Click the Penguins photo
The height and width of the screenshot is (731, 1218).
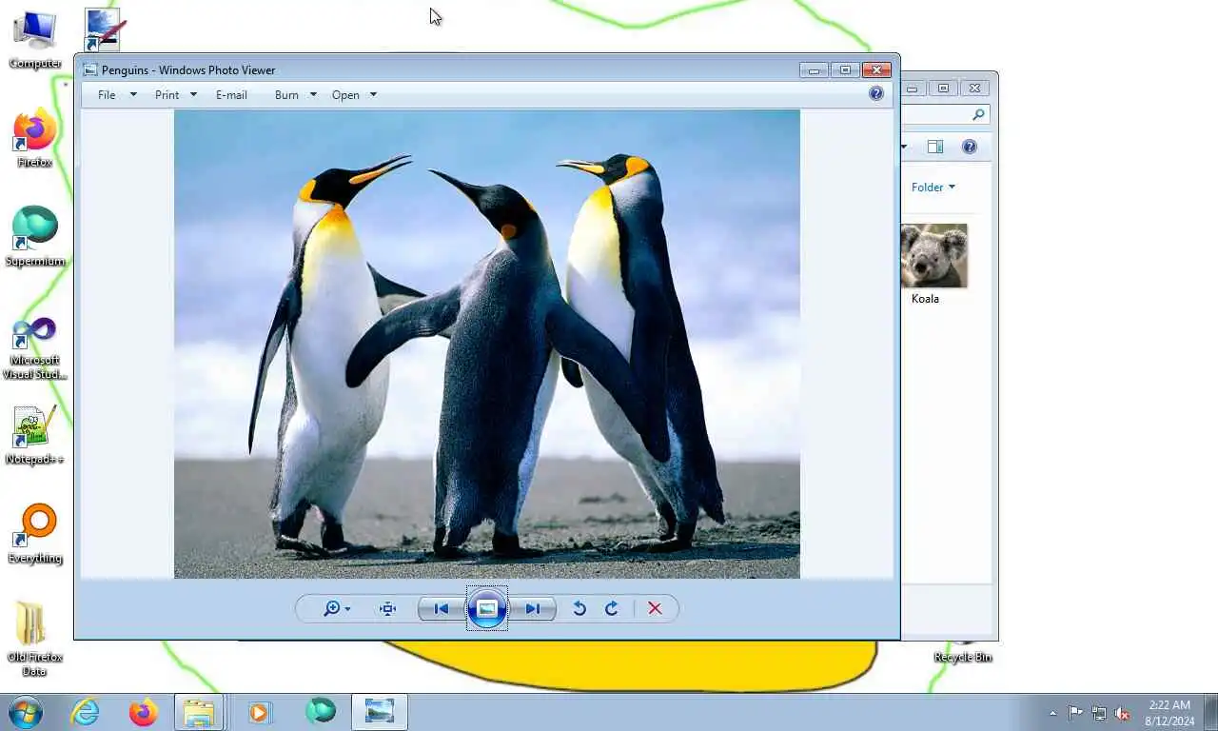[x=486, y=344]
